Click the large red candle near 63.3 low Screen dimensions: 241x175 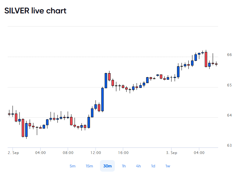(23, 128)
